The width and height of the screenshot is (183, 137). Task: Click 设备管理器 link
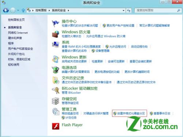[102, 51]
